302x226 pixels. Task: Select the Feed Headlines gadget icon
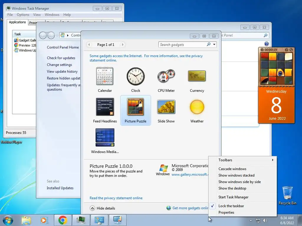(x=105, y=107)
